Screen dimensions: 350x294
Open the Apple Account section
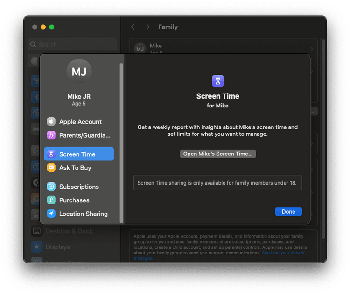click(79, 122)
